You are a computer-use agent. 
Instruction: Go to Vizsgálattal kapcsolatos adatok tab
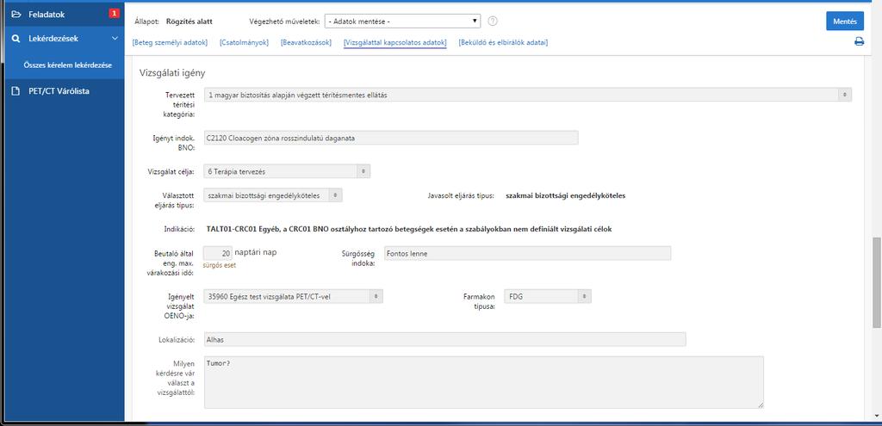pyautogui.click(x=394, y=42)
